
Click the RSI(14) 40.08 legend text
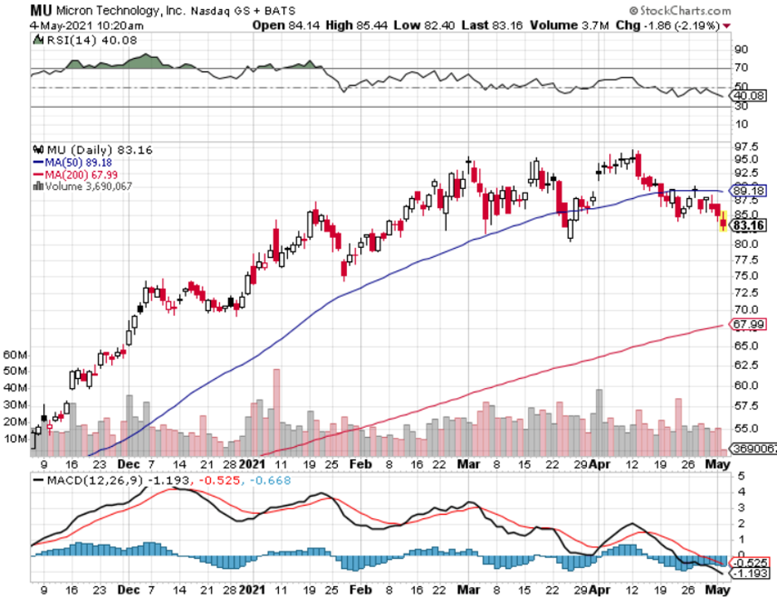91,40
